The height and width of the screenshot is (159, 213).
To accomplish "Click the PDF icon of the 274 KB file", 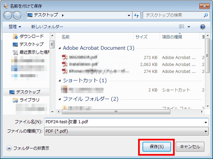I will (65, 71).
